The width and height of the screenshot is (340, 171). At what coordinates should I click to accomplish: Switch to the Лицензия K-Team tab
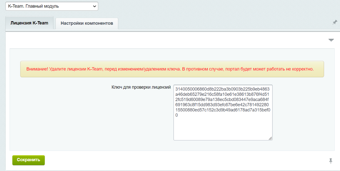click(29, 23)
